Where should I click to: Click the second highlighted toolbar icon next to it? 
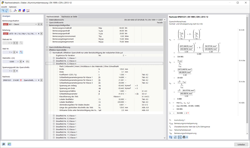pyautogui.click(x=7, y=11)
